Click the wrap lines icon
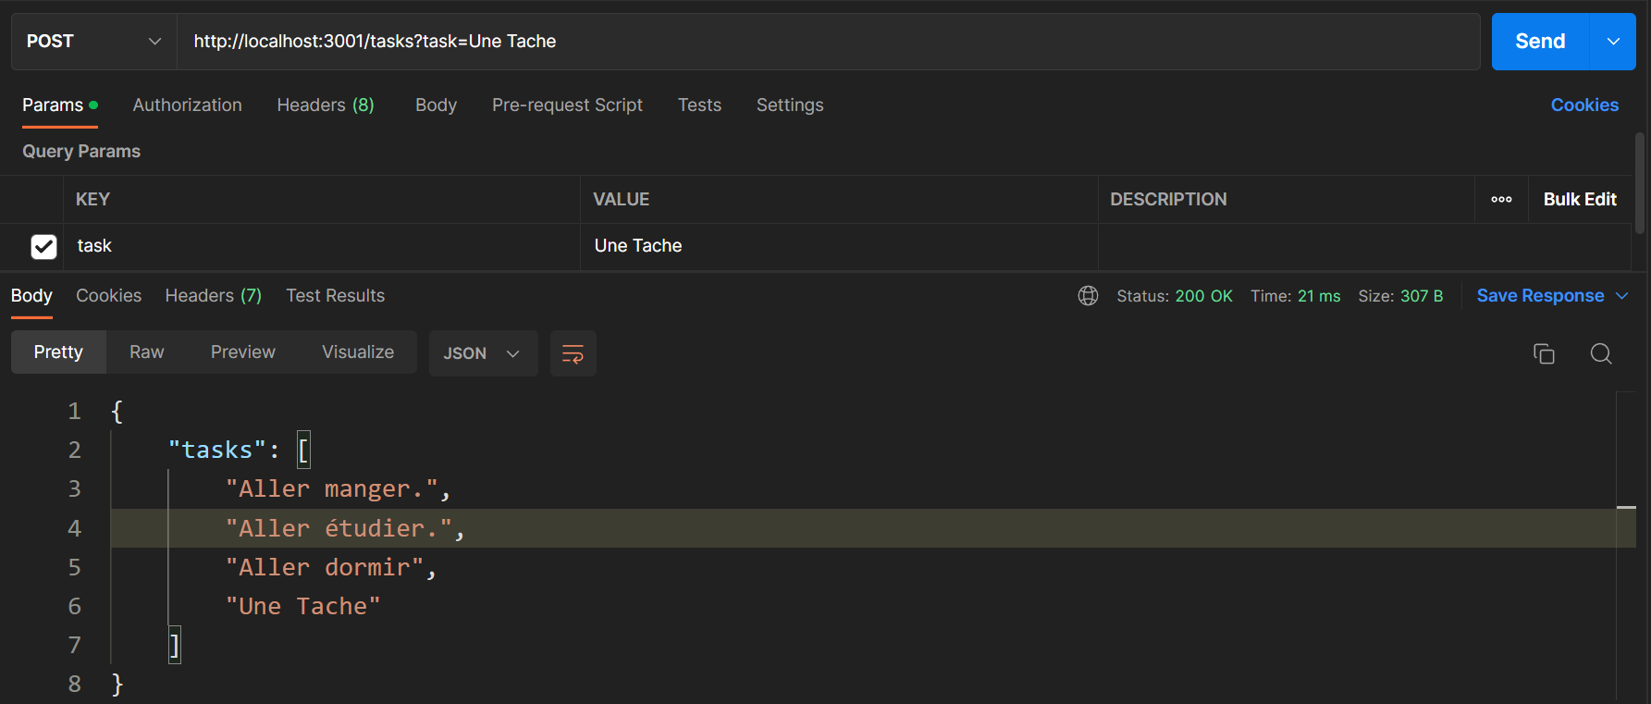This screenshot has height=704, width=1651. point(573,353)
